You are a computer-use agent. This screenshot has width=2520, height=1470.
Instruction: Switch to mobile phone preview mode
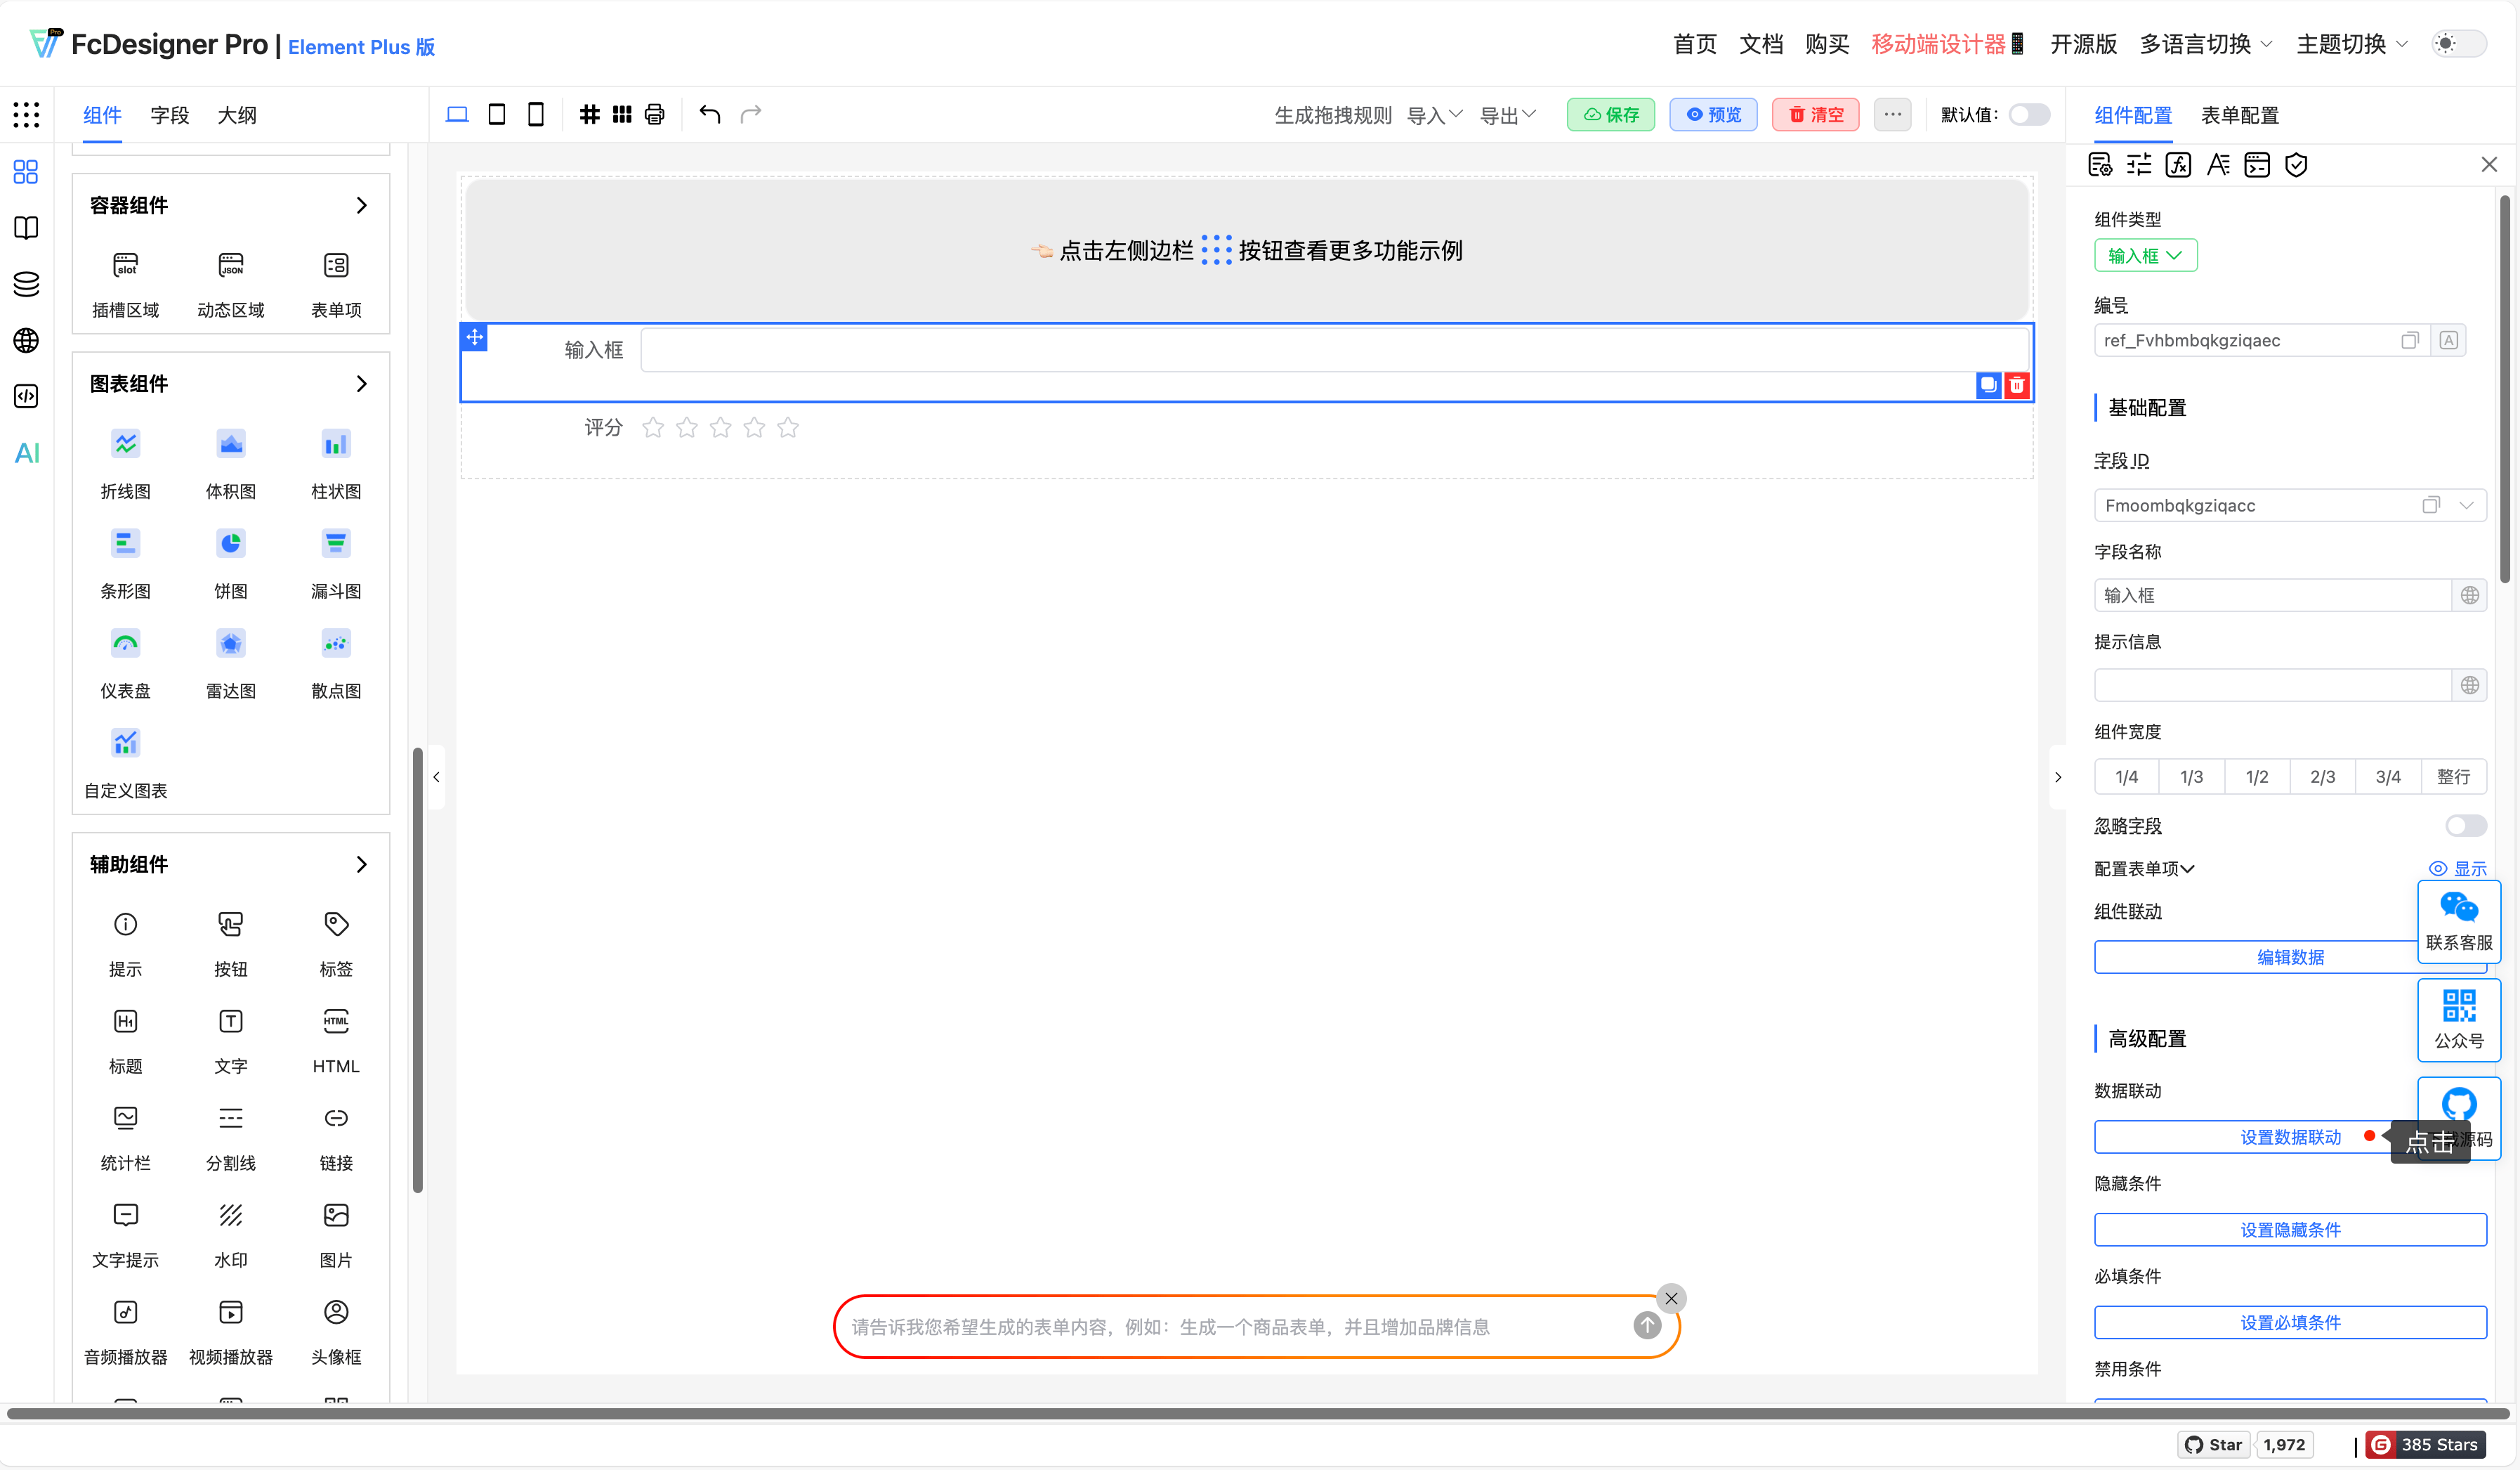536,114
